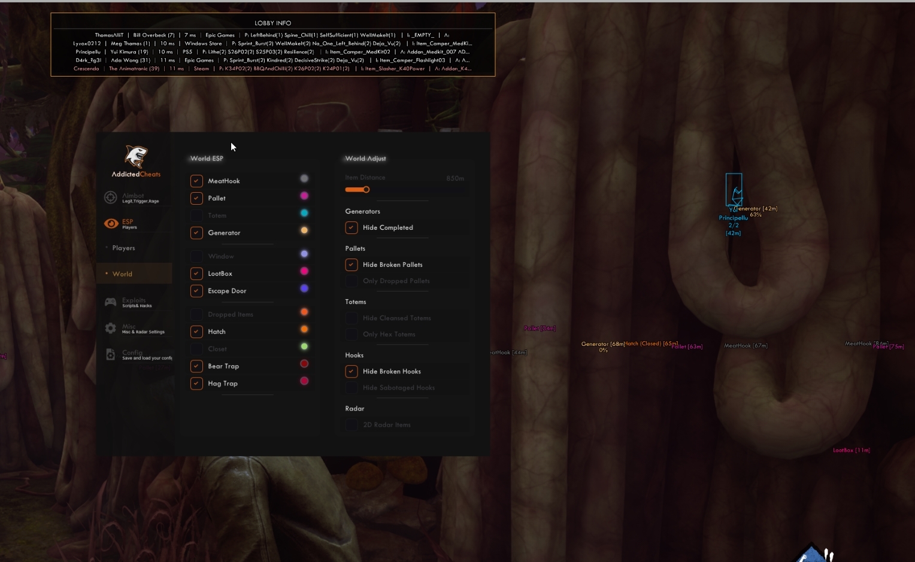Toggle the LootBox checkbox
Screen dimensions: 915x562
pyautogui.click(x=196, y=274)
